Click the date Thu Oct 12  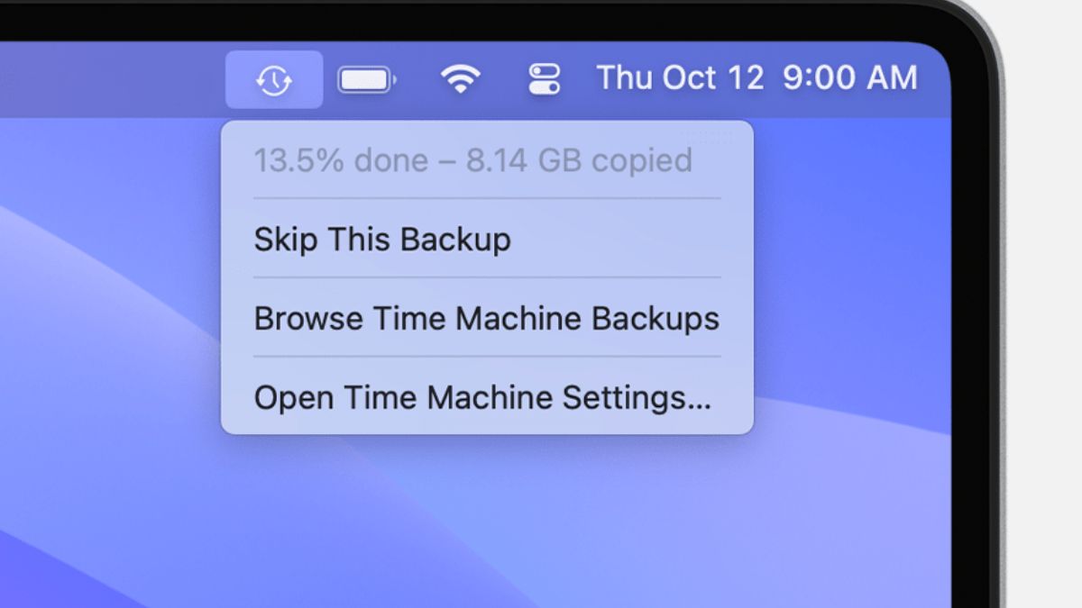(680, 78)
